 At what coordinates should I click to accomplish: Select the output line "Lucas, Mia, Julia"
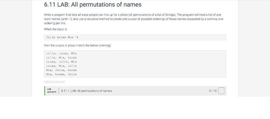click(x=61, y=66)
